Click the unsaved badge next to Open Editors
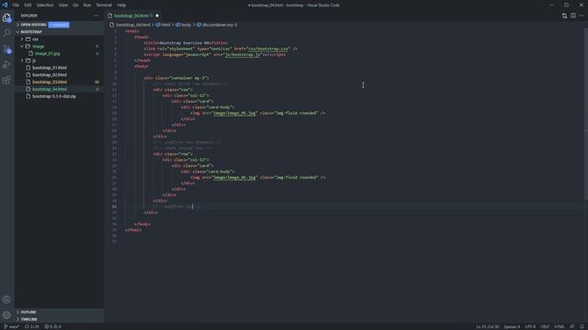This screenshot has height=330, width=588. click(x=59, y=25)
